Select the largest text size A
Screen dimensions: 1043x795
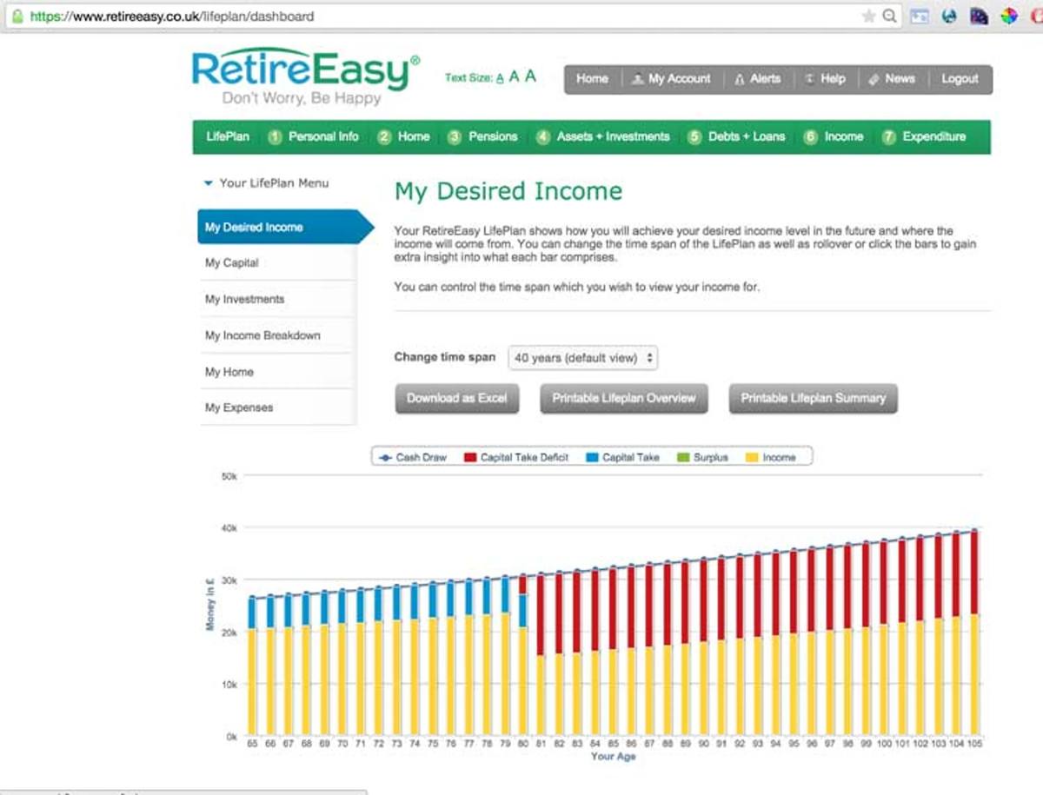click(530, 76)
